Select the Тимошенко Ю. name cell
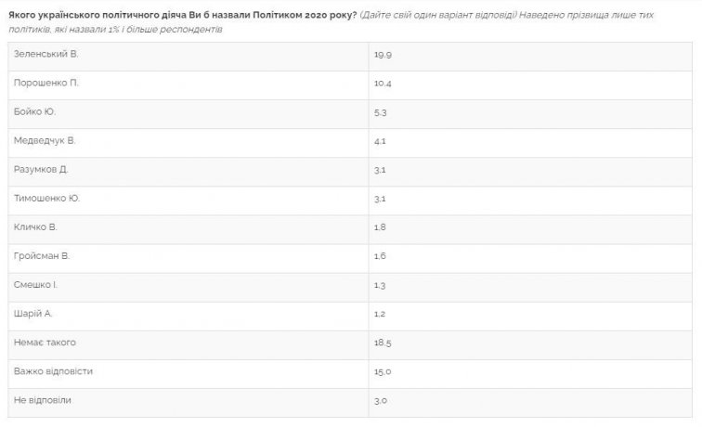Viewport: 702px width, 427px height. point(46,199)
